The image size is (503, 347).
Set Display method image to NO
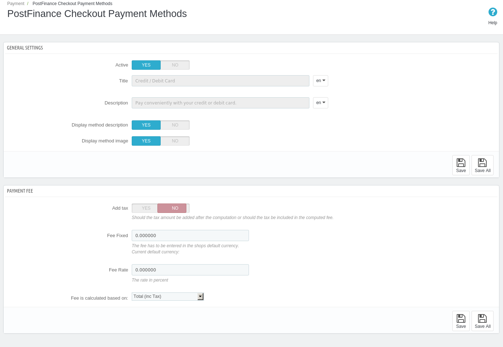coord(175,141)
